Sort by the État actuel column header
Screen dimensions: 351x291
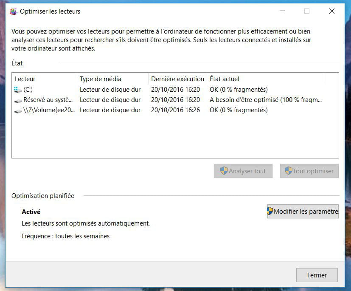266,79
